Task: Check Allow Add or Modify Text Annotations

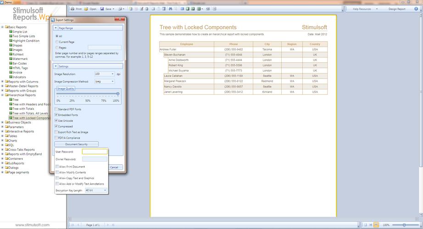Action: click(x=57, y=184)
